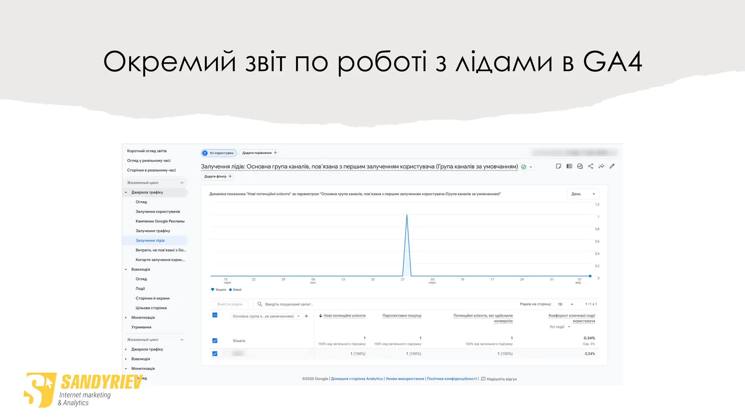This screenshot has height=419, width=745.
Task: Sort by 'Перспективні покупці' column
Action: 402,316
